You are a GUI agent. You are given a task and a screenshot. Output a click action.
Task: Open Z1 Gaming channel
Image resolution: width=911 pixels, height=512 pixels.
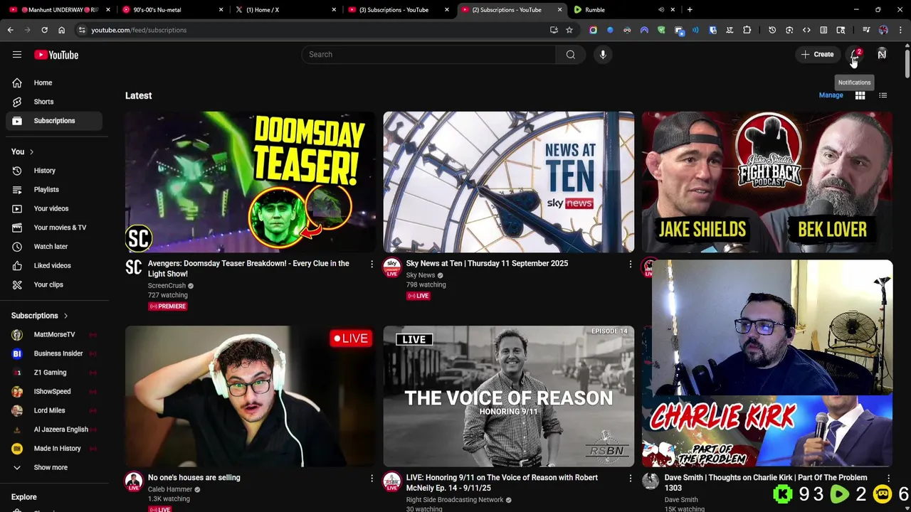(x=54, y=373)
